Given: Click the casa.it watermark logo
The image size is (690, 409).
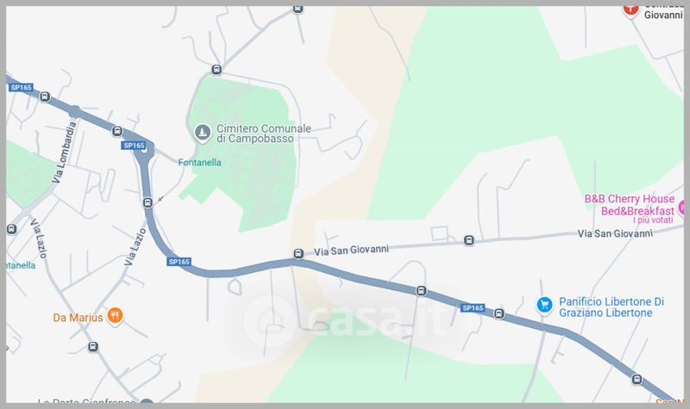Looking at the screenshot, I should click(x=347, y=323).
